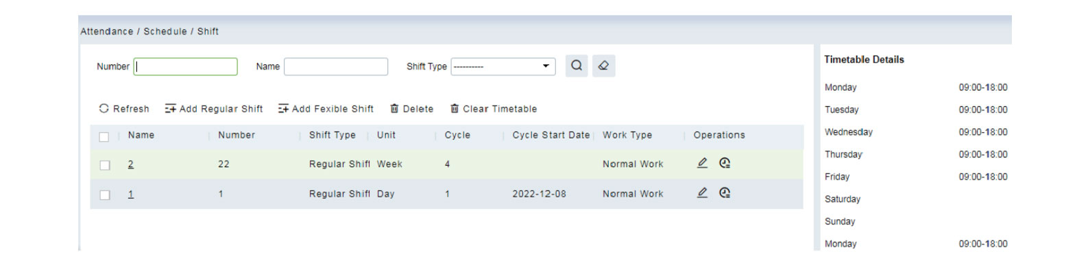Focus the Number search field
This screenshot has width=1088, height=267.
185,66
